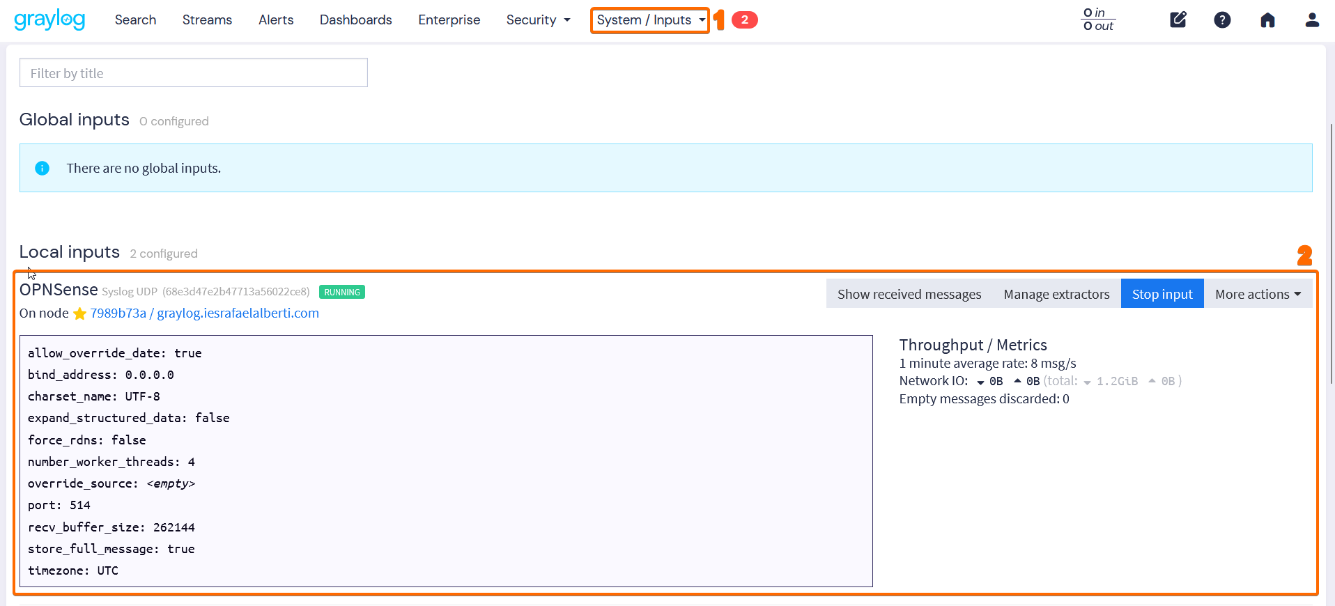The width and height of the screenshot is (1335, 606).
Task: Click the info icon in global inputs notice
Action: 43,168
